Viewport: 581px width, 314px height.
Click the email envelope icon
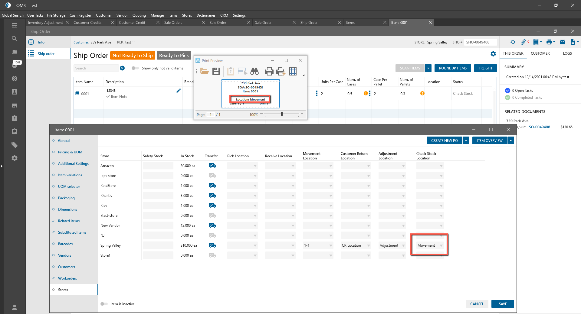562,42
